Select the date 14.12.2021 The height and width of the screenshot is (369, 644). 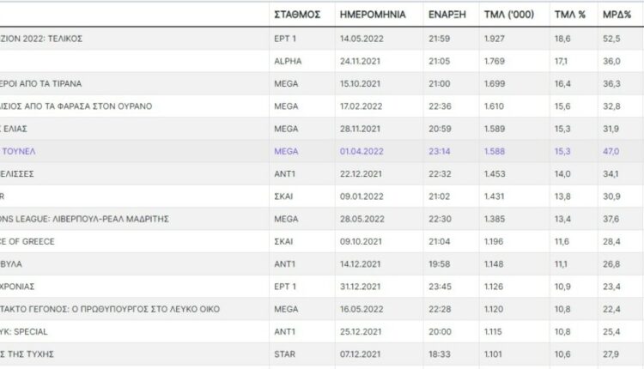[x=360, y=264]
